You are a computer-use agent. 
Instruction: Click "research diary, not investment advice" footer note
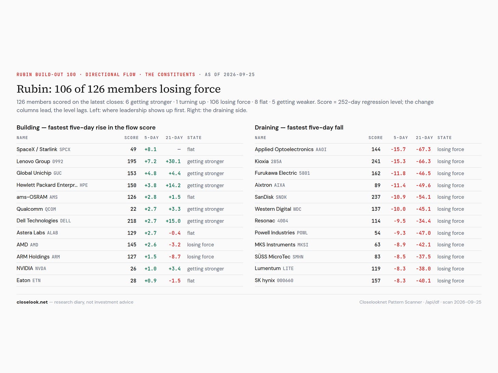[x=94, y=302]
